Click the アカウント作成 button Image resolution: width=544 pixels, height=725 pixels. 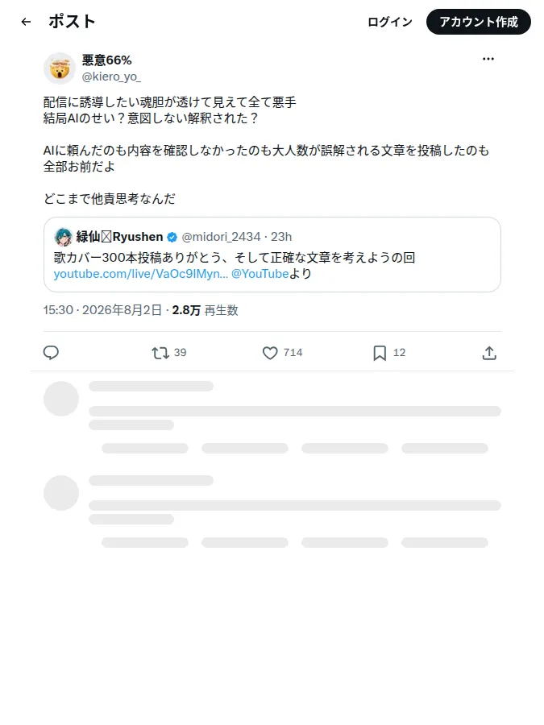479,22
